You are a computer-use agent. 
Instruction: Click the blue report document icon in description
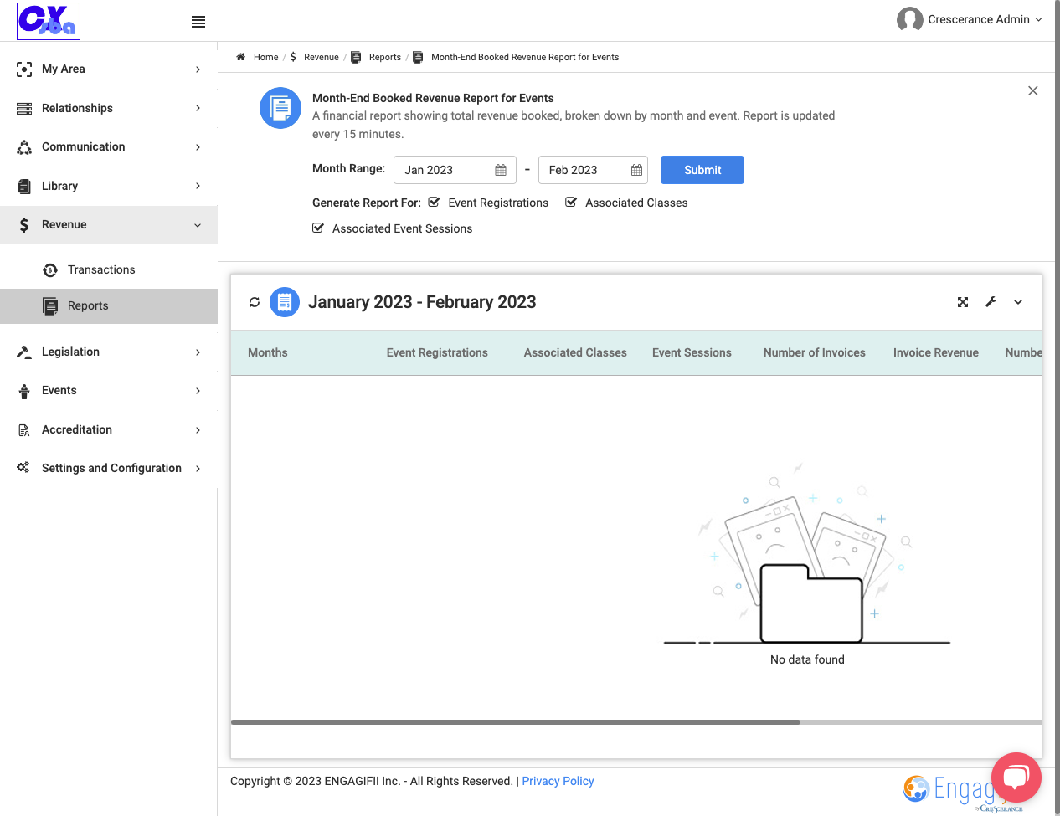click(280, 108)
